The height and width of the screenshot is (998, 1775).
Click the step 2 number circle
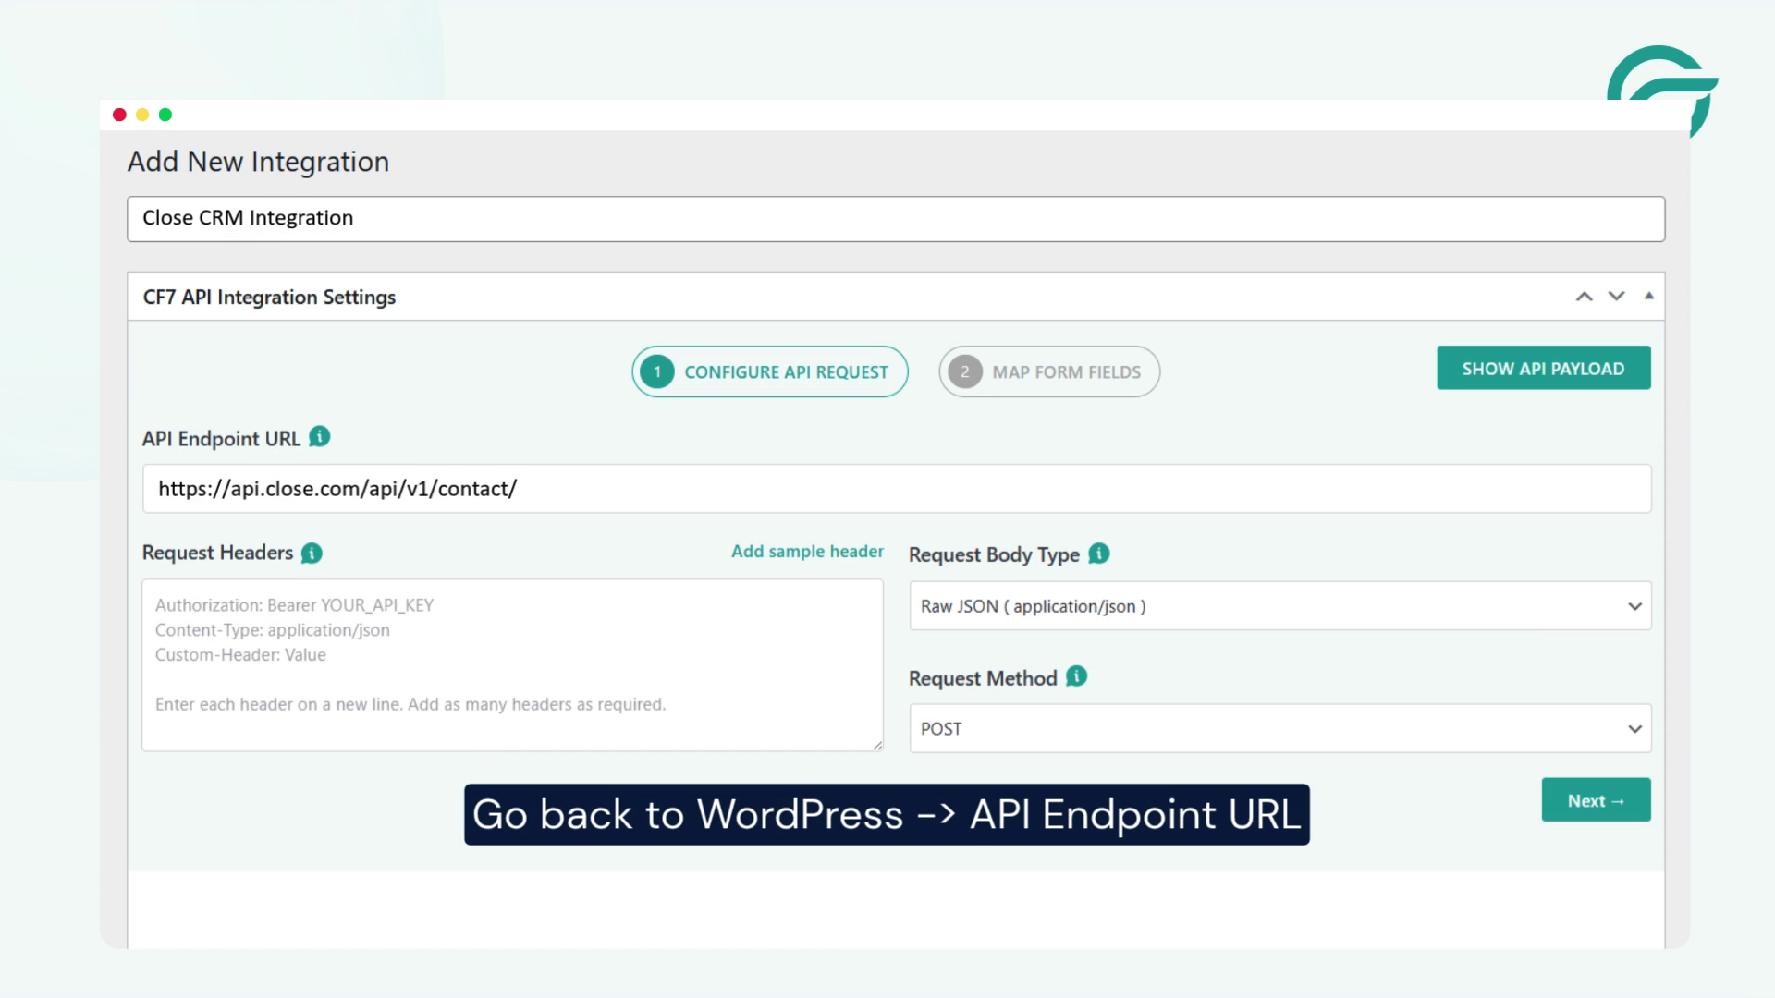click(965, 371)
